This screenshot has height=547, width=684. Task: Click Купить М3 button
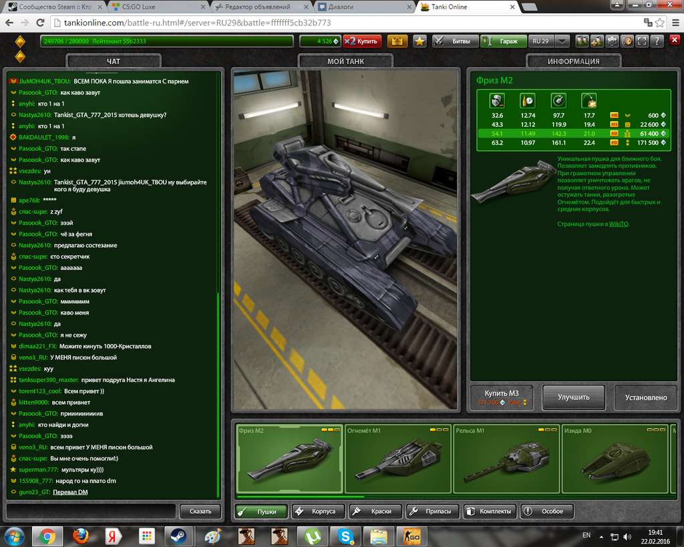(502, 397)
